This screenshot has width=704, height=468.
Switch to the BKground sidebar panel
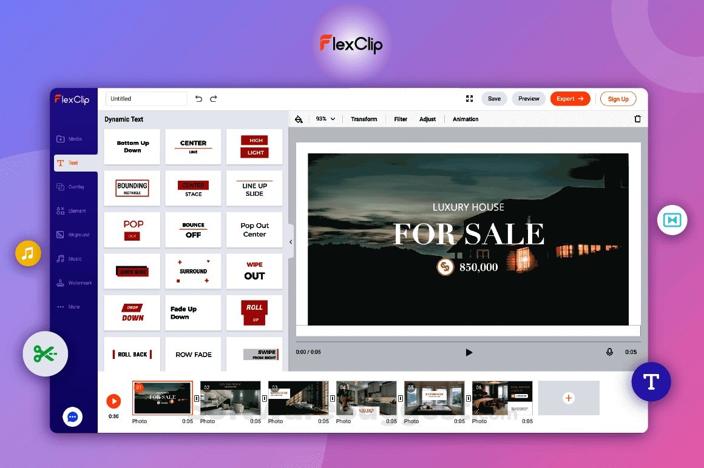73,235
